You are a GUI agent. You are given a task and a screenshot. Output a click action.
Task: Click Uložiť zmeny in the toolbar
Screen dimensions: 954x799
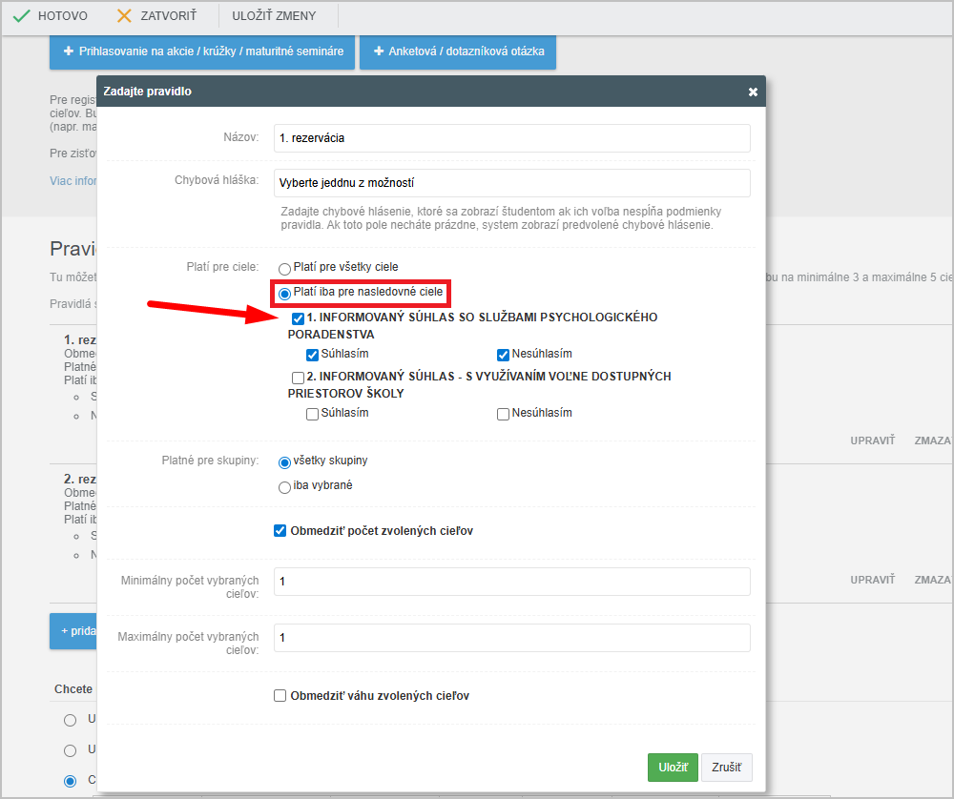coord(274,16)
